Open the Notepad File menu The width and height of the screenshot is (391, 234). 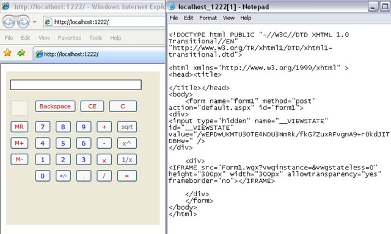(x=174, y=18)
